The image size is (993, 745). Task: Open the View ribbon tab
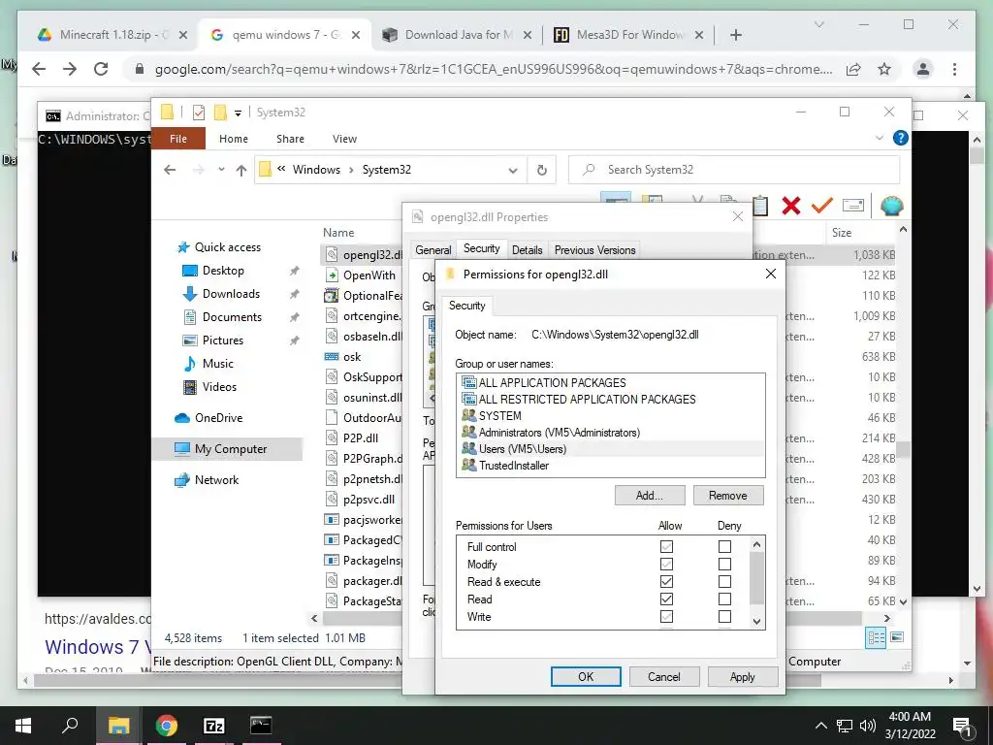344,138
